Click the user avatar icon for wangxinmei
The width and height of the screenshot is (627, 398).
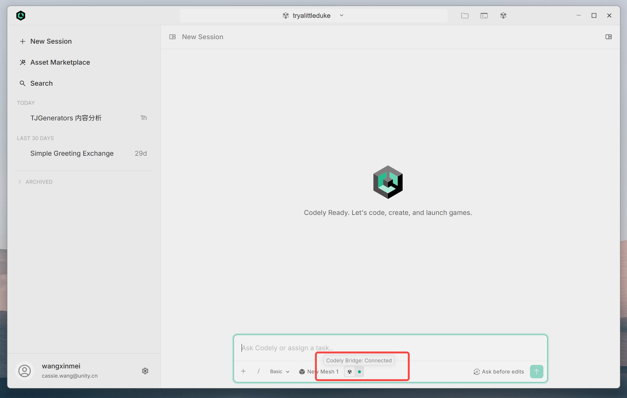[25, 371]
